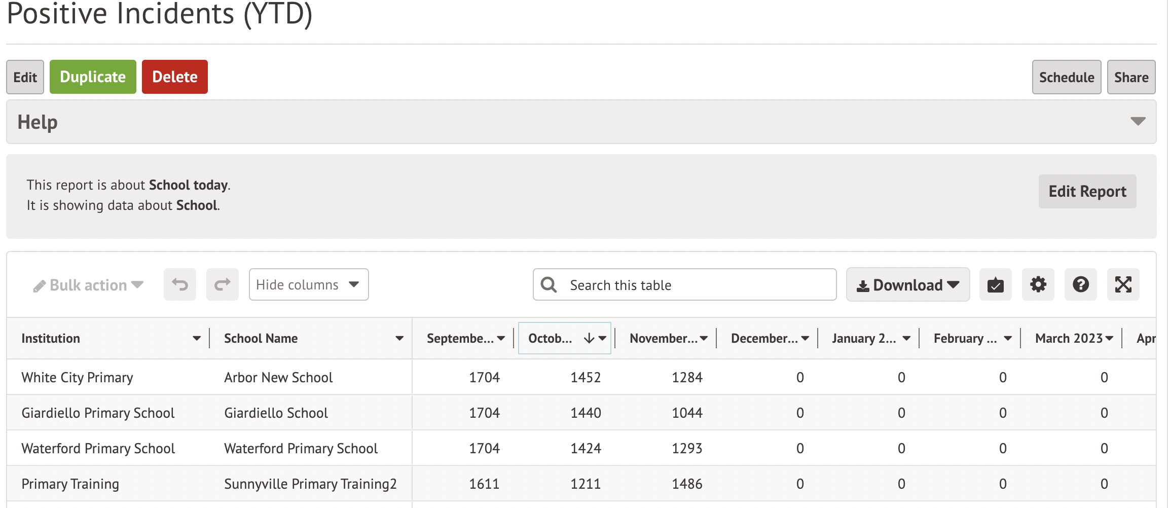Open Institution column menu arrow

pos(197,338)
